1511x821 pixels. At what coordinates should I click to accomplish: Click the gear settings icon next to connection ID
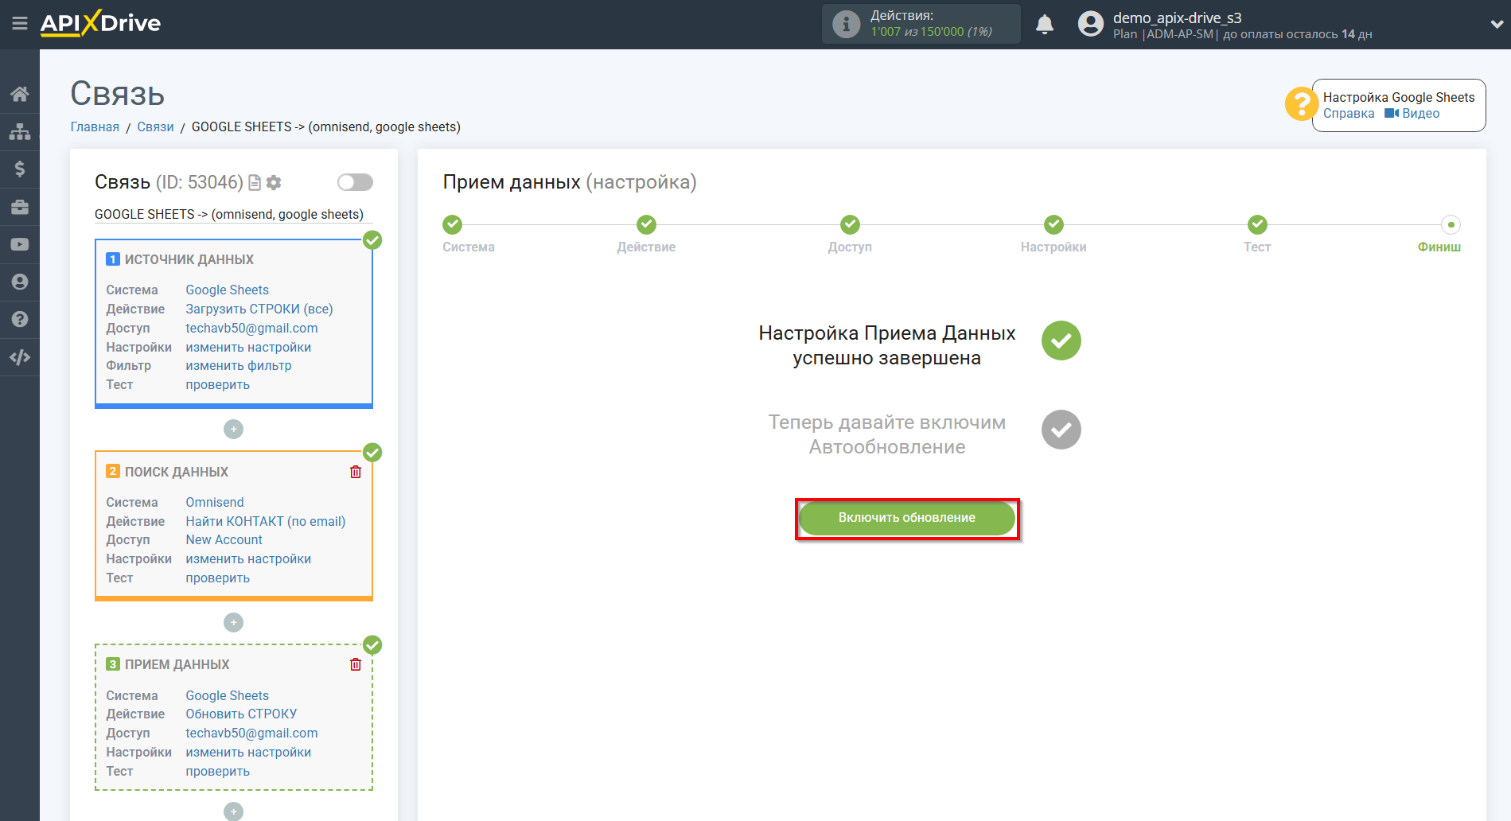[274, 182]
